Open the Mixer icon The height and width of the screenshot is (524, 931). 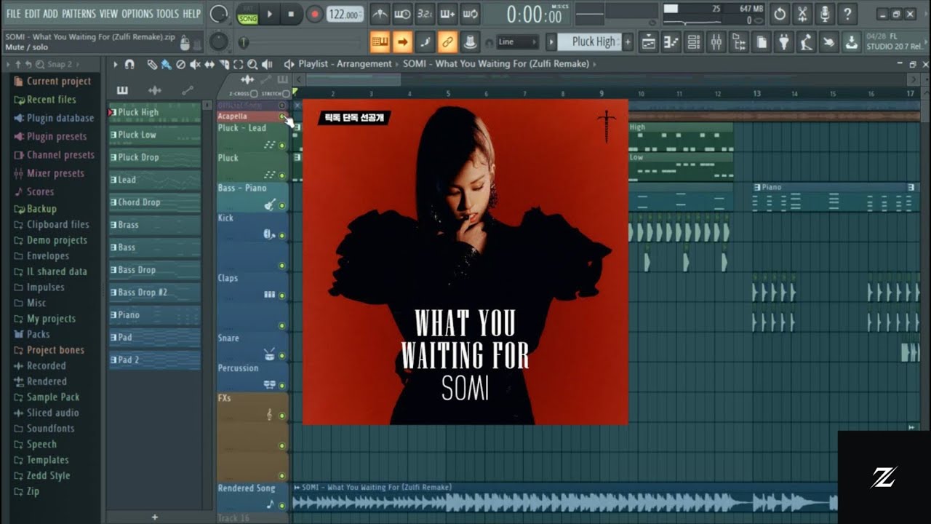point(716,42)
